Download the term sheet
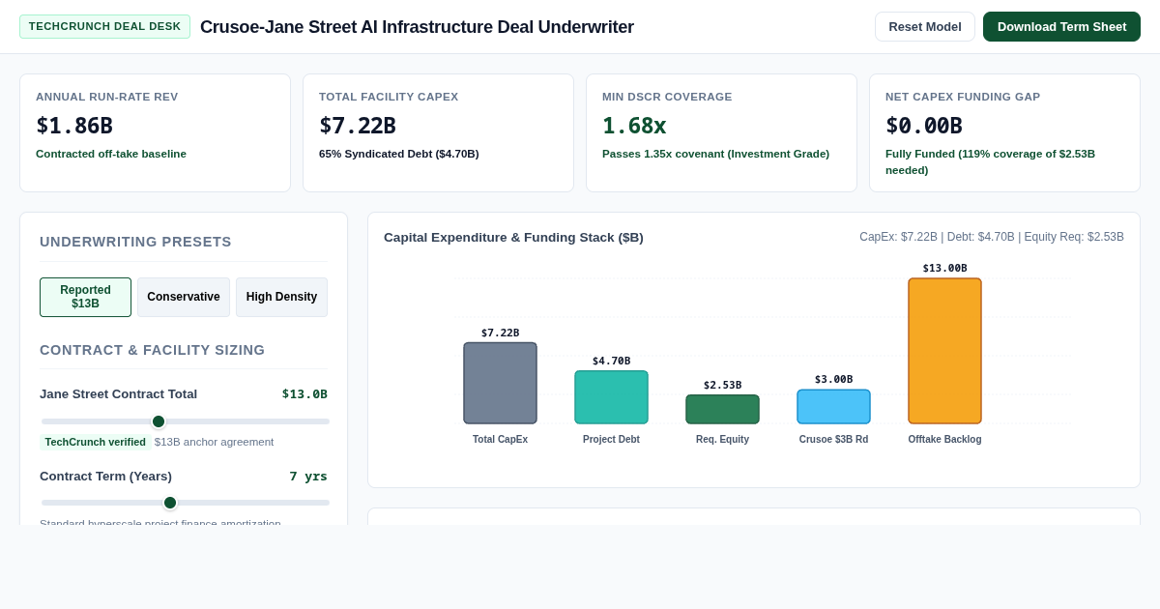The image size is (1160, 609). tap(1061, 26)
